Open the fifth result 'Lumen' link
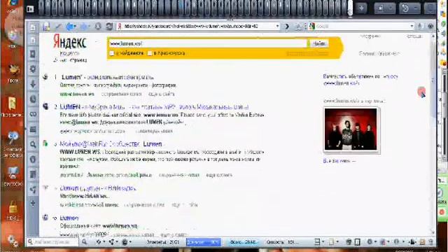Viewport: 448px width, 252px height. coord(69,218)
